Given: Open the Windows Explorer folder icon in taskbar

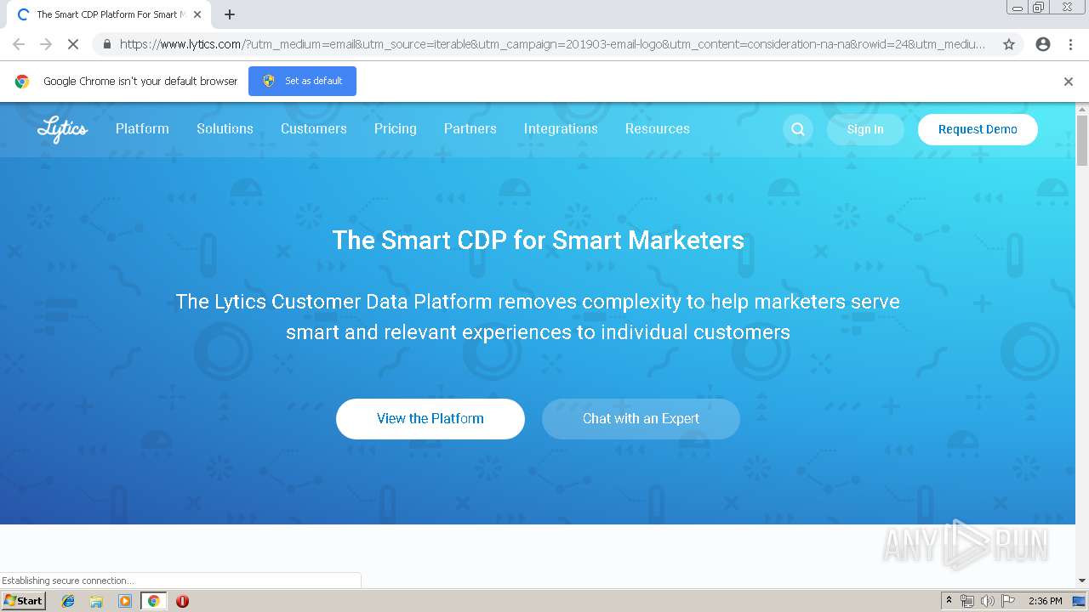Looking at the screenshot, I should click(x=96, y=601).
